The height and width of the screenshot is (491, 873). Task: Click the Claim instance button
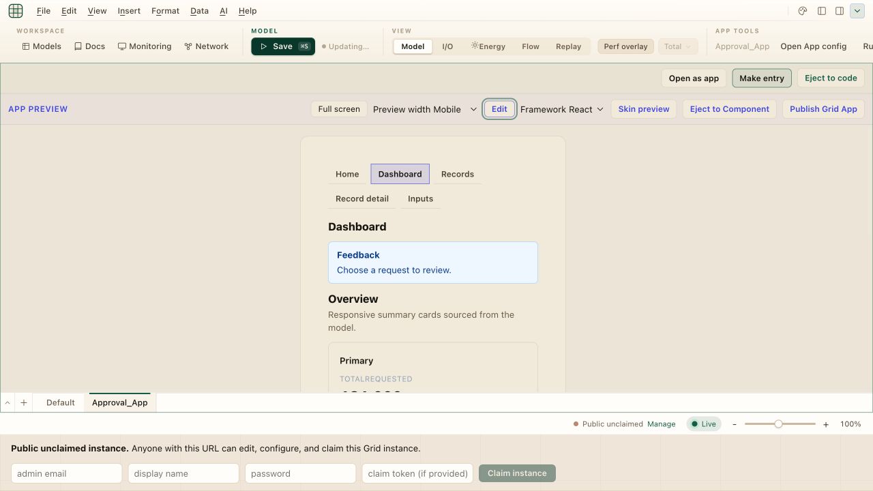click(517, 473)
